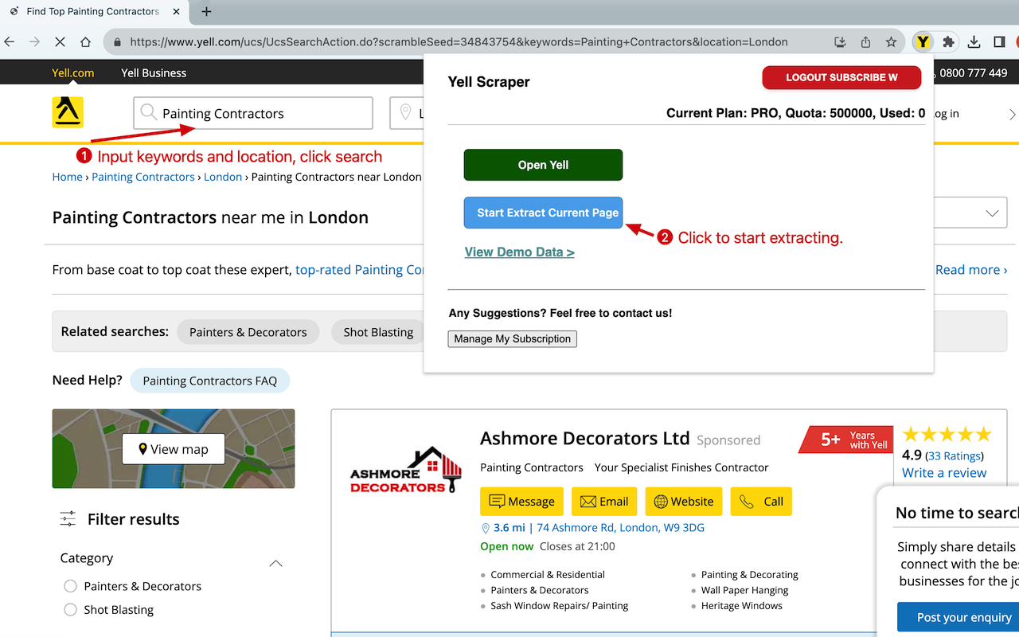Go back to the previous page
Image resolution: width=1019 pixels, height=637 pixels.
[x=10, y=42]
